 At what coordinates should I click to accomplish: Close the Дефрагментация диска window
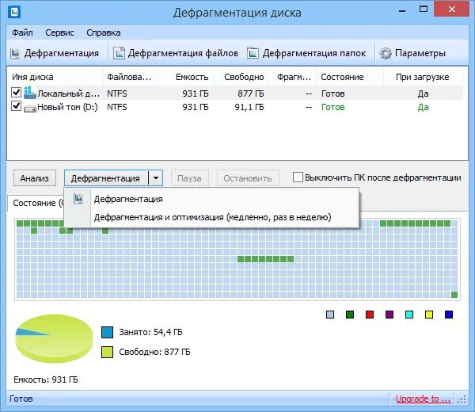[x=452, y=10]
